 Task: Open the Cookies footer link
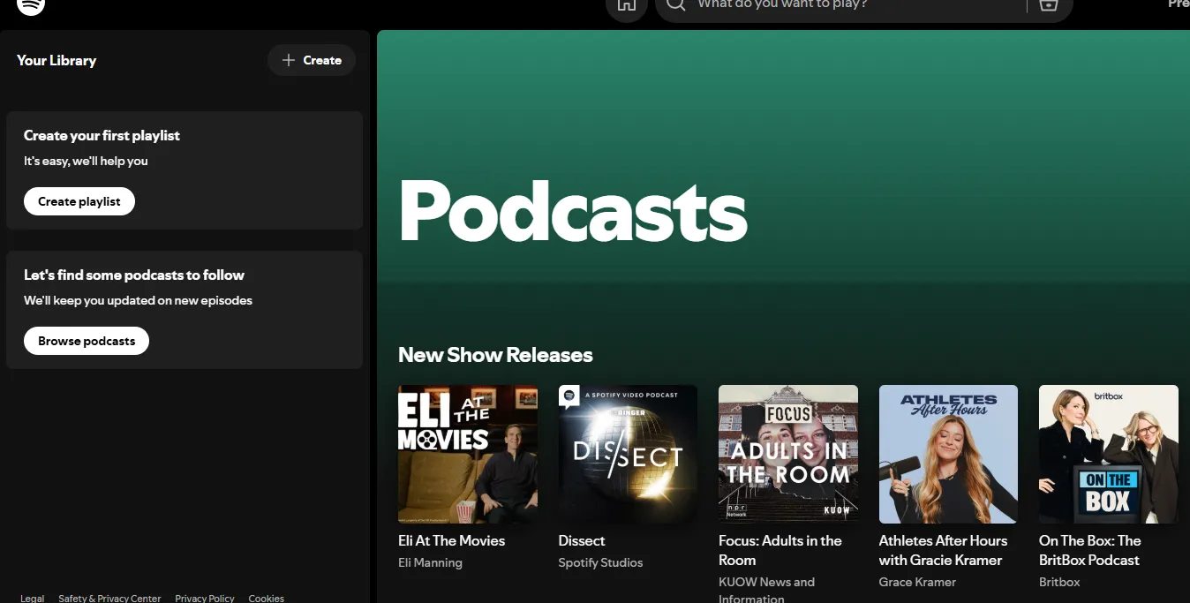click(267, 598)
